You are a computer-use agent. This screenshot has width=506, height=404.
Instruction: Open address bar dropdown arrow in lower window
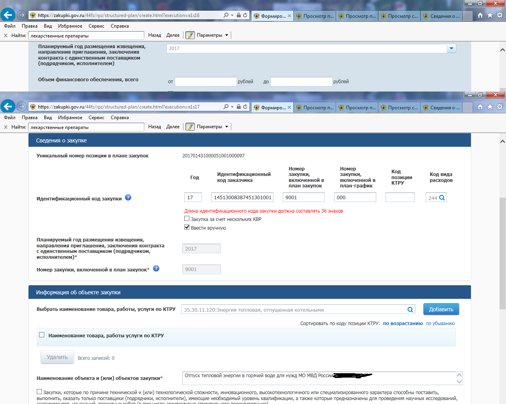[232, 107]
